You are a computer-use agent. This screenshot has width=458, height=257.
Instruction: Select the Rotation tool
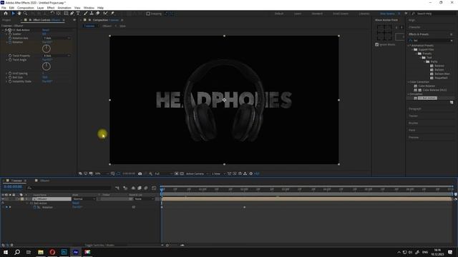(x=52, y=14)
